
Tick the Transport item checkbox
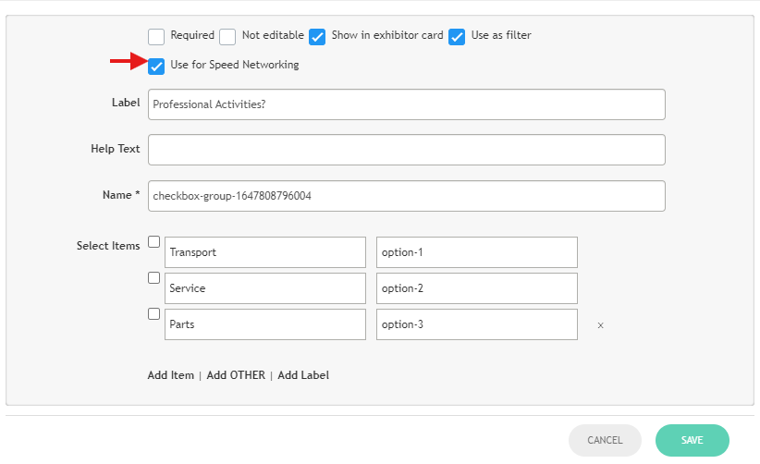154,242
